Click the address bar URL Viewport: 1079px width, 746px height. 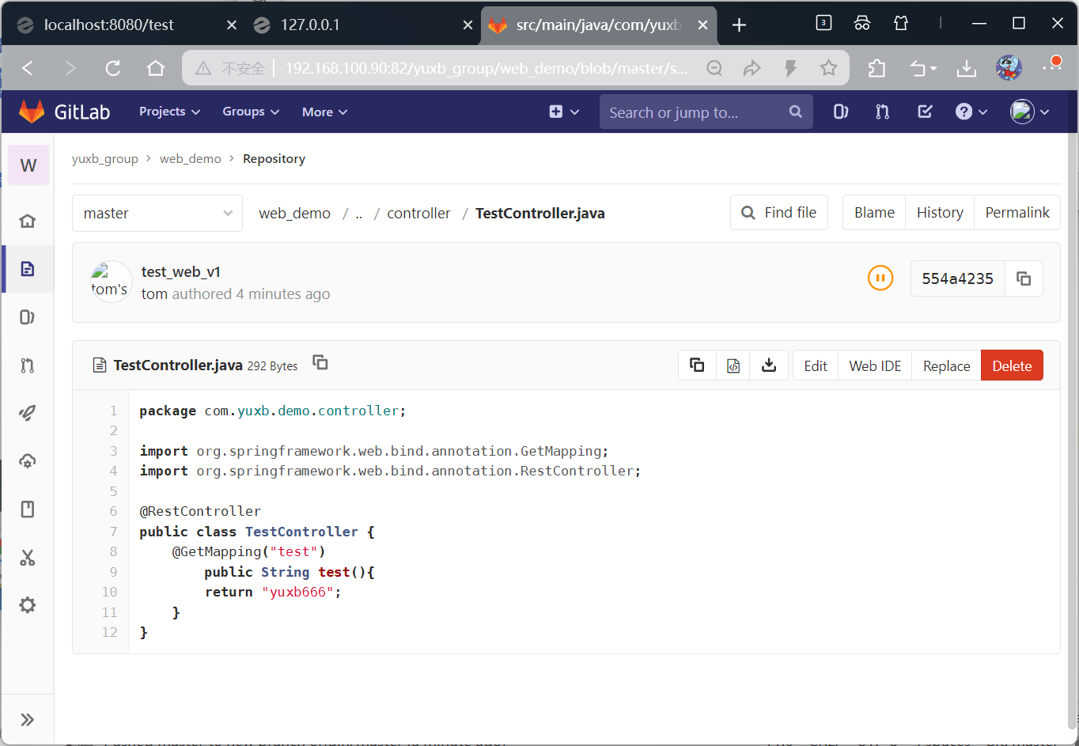pyautogui.click(x=486, y=68)
